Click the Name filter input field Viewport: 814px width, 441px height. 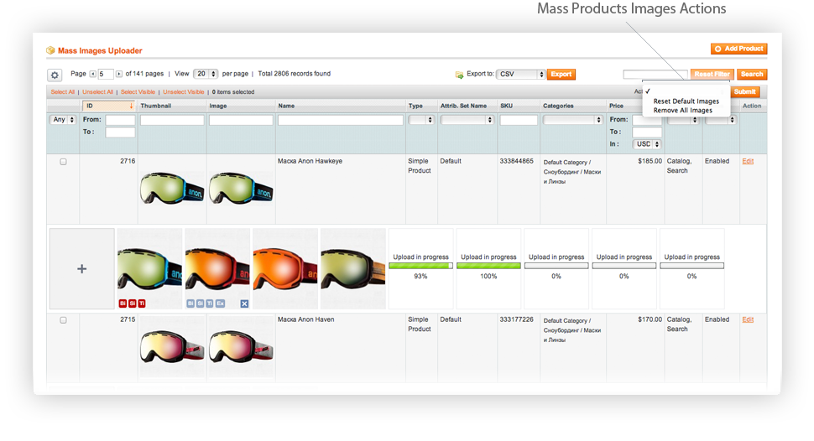341,121
